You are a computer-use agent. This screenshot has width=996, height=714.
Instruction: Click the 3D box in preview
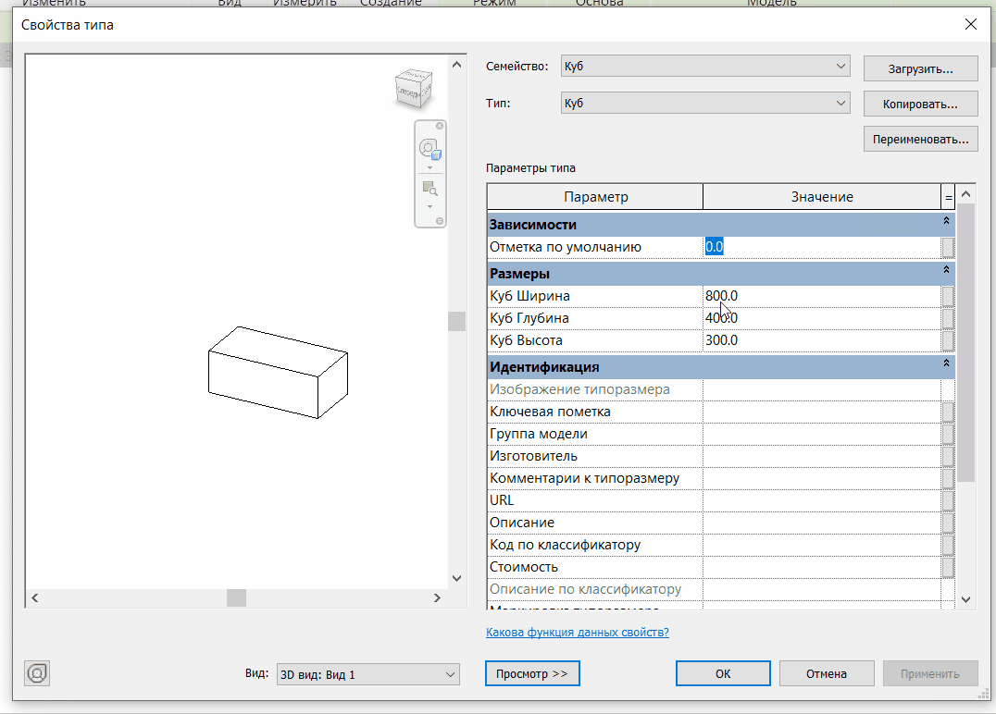tap(279, 373)
